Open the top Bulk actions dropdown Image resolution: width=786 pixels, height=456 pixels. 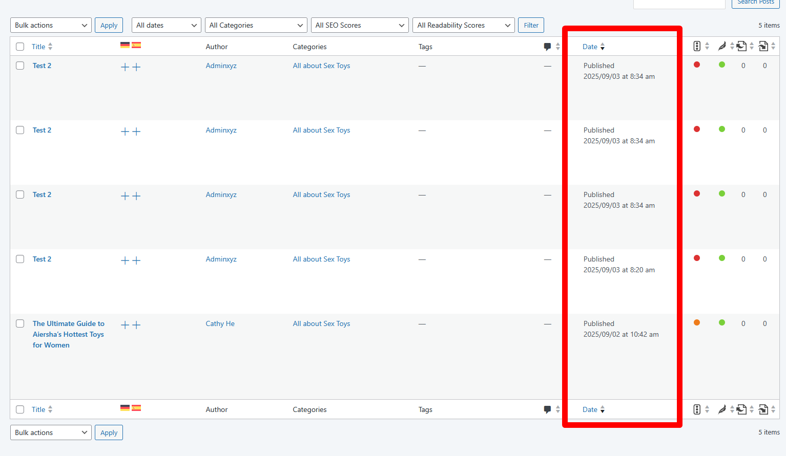pyautogui.click(x=51, y=25)
